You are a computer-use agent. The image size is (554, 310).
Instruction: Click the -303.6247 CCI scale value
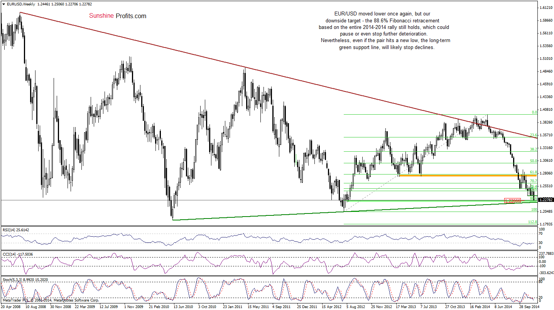point(546,274)
